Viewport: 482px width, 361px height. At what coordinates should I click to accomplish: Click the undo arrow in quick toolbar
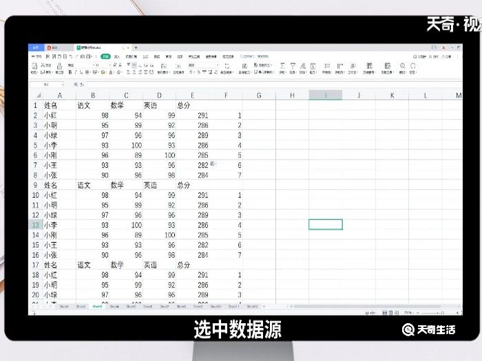pyautogui.click(x=71, y=56)
